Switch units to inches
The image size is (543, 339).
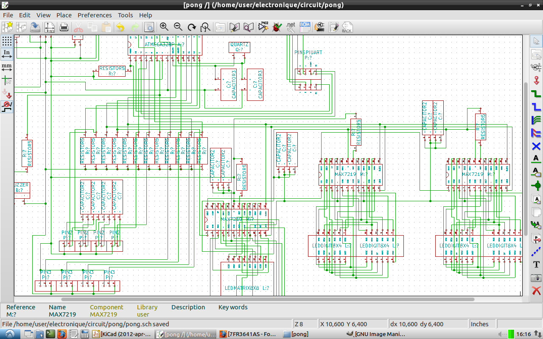tap(7, 54)
